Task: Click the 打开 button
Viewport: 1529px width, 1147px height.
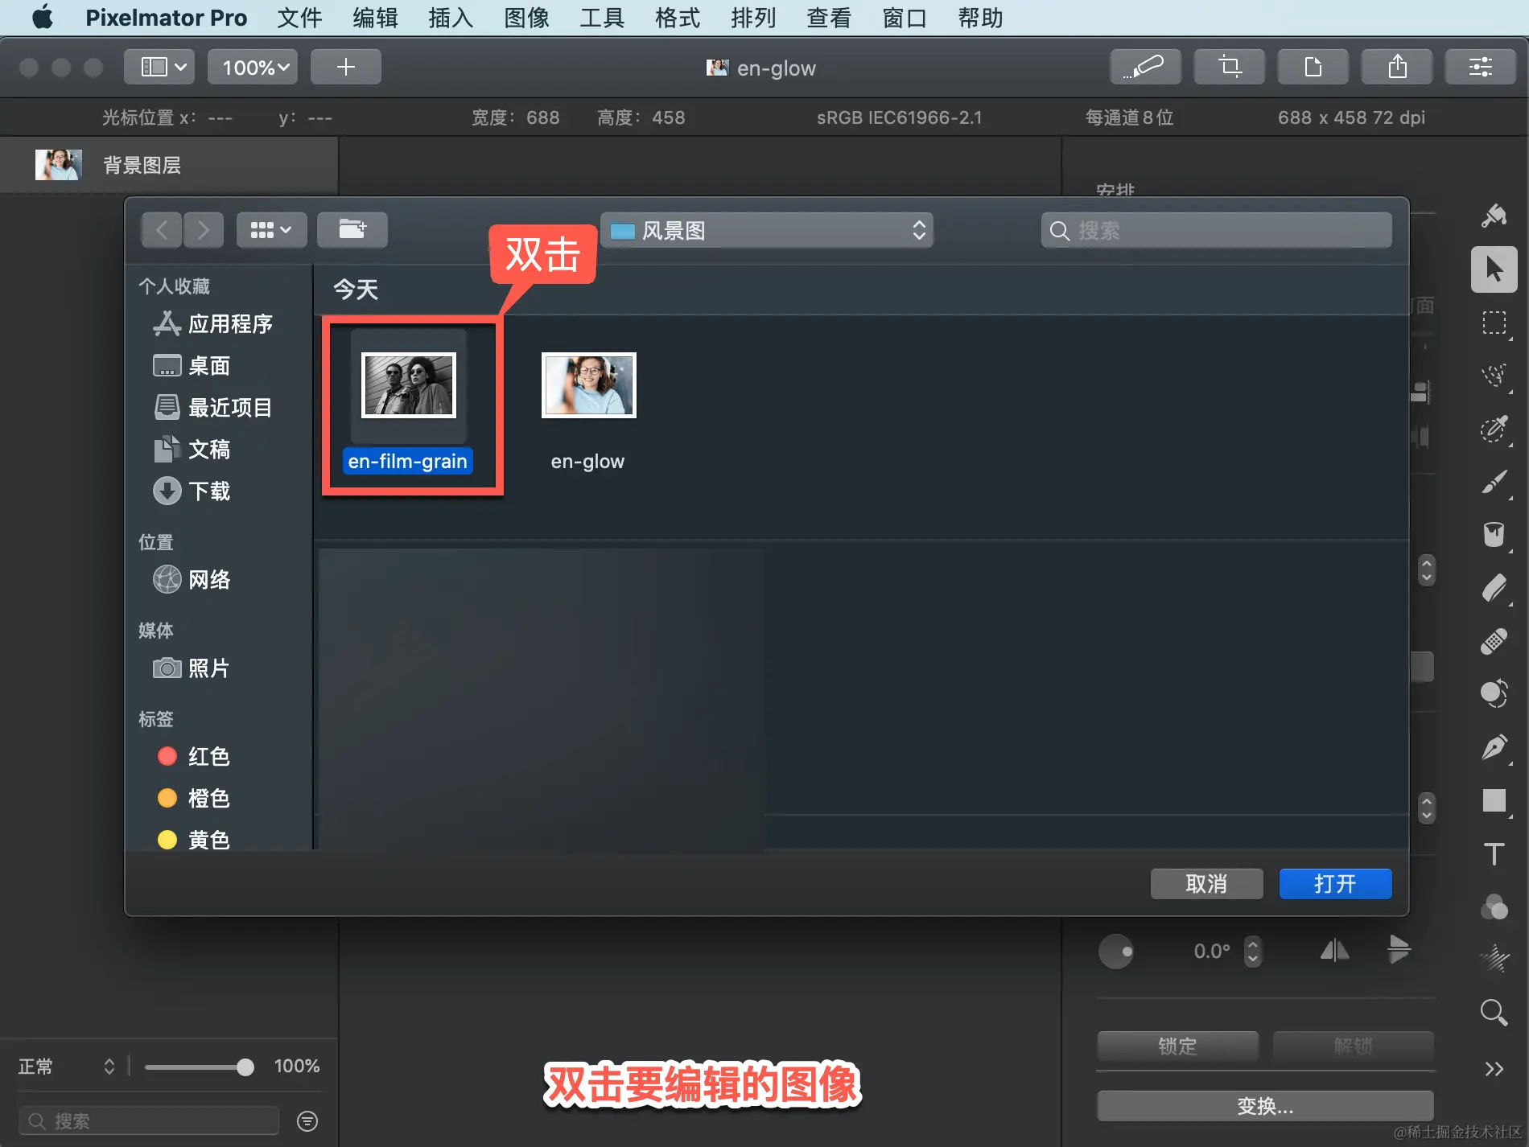Action: pos(1335,884)
